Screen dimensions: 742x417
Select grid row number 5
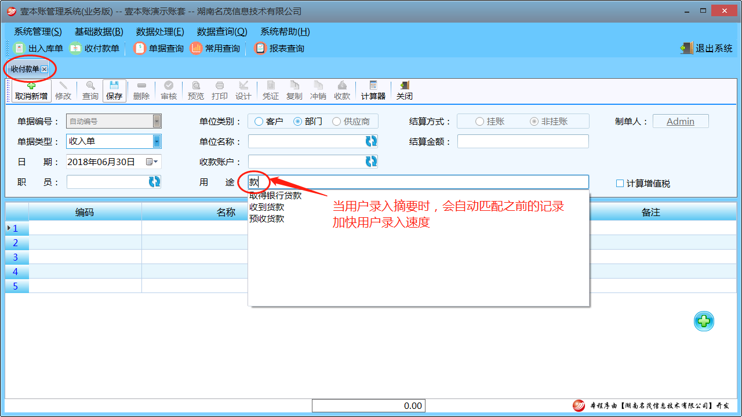click(x=16, y=286)
